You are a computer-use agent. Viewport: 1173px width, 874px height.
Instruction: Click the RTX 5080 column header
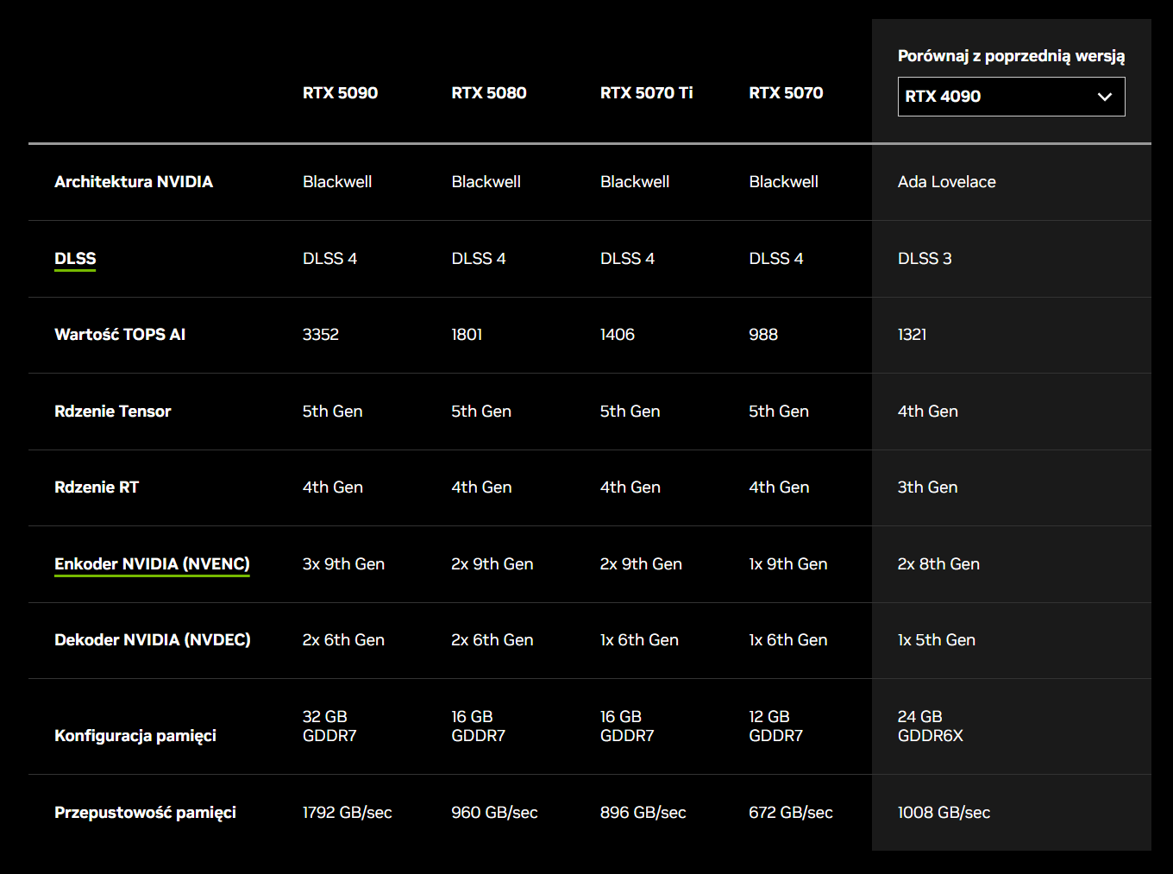(489, 93)
